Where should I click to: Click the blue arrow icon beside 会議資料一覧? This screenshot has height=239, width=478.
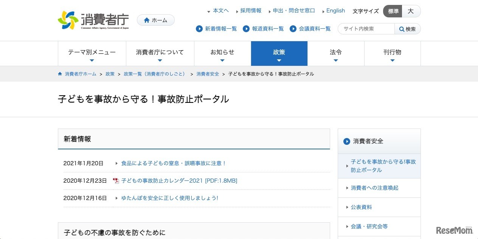[x=293, y=29]
